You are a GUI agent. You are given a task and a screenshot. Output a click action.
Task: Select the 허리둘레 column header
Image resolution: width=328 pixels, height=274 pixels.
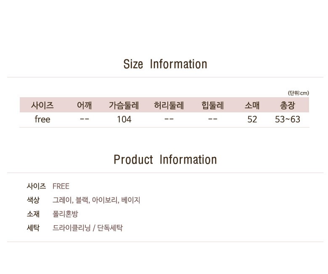[x=169, y=105]
